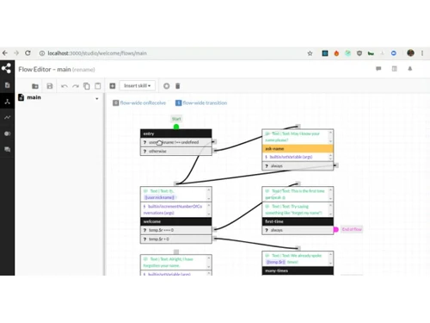Viewport: 430px width, 323px height.
Task: Select the many-times node header
Action: click(298, 270)
